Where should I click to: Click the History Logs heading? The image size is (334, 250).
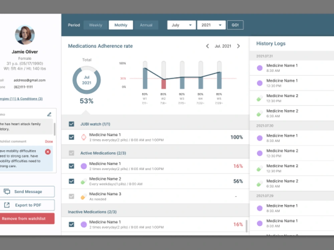pyautogui.click(x=271, y=44)
